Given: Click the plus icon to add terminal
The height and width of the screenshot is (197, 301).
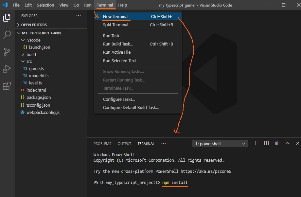Looking at the screenshot, I should [256, 143].
